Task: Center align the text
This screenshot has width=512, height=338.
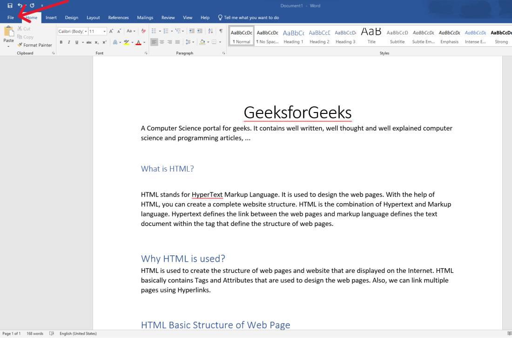Action: coord(162,42)
